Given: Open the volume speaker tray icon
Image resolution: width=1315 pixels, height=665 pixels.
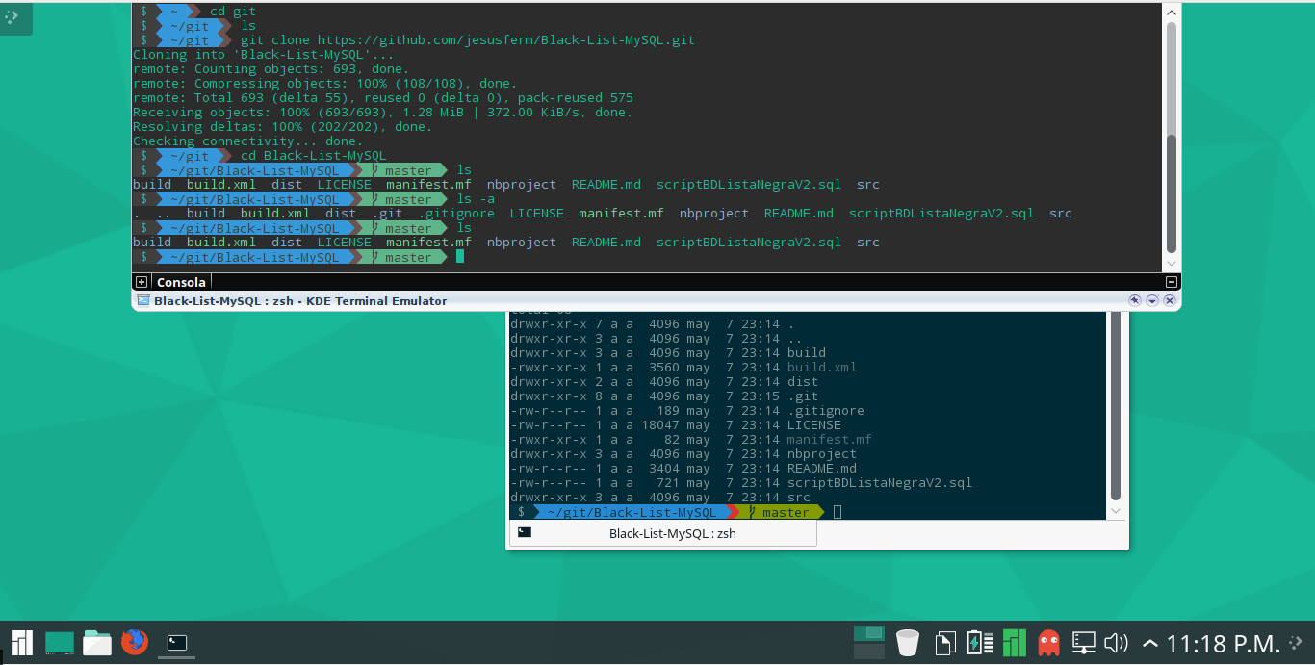Looking at the screenshot, I should coord(1117,642).
